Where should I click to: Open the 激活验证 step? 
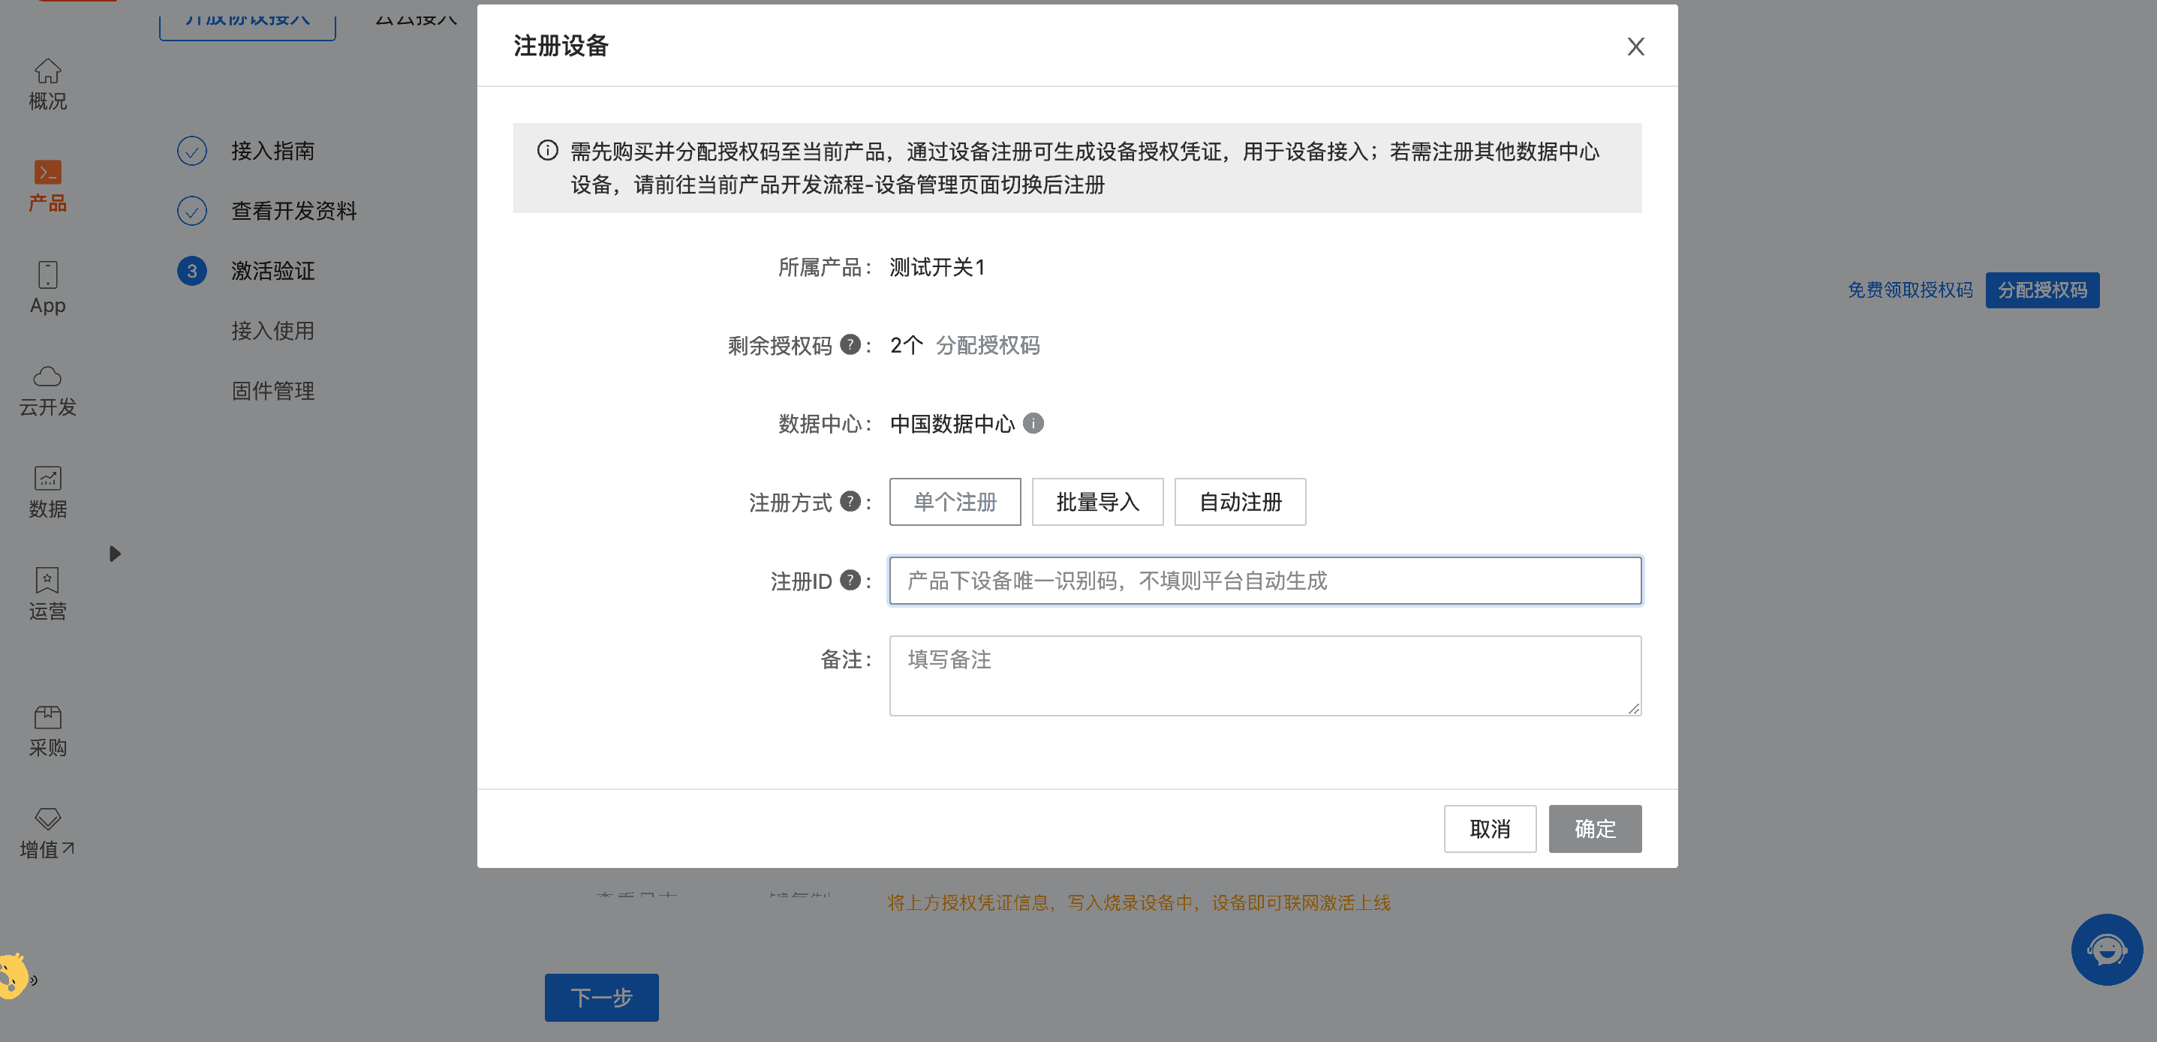(273, 270)
